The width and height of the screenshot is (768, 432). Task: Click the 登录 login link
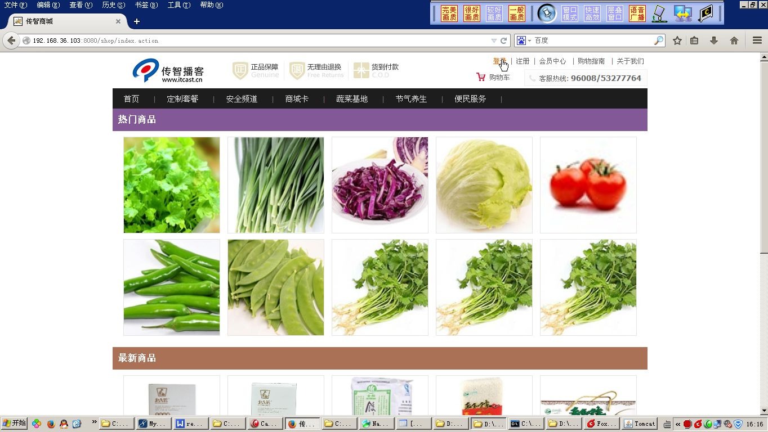[499, 61]
